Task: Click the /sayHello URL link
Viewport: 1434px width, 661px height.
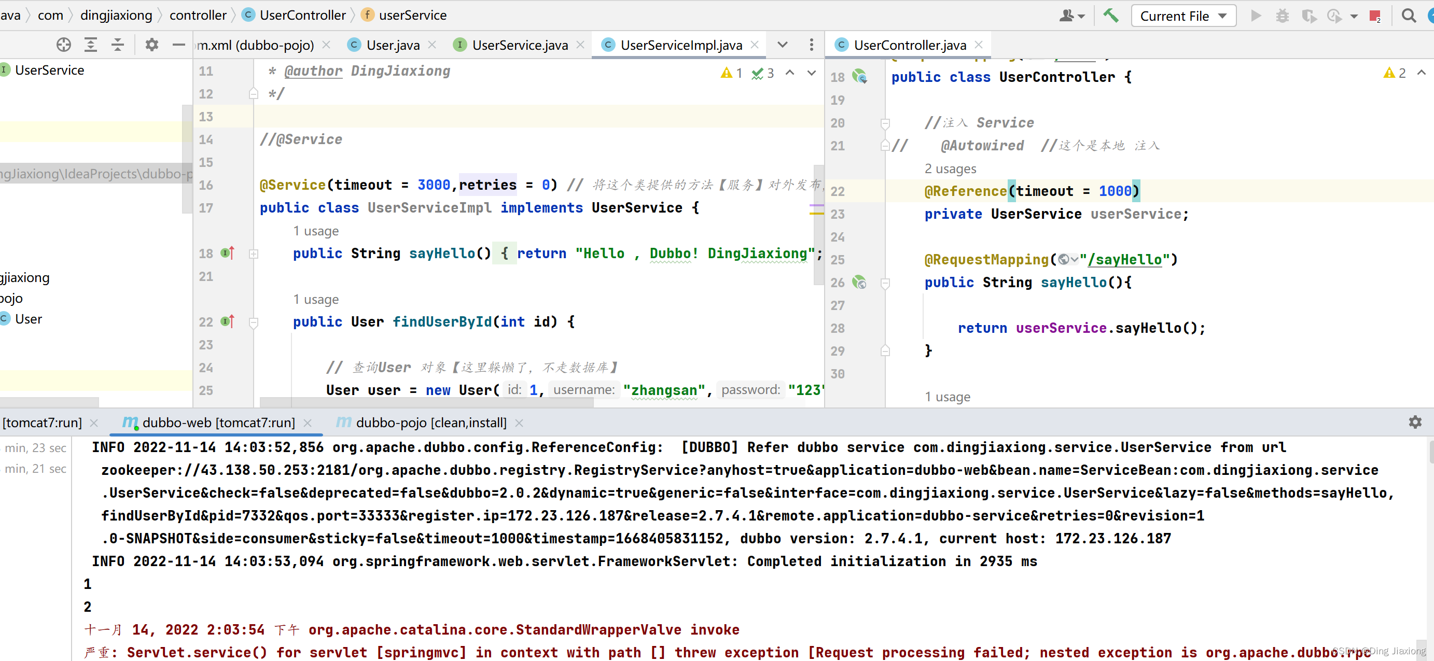Action: point(1124,259)
